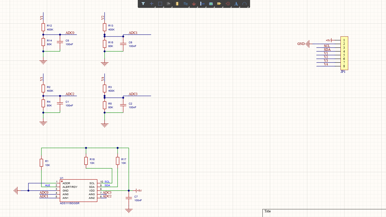Select the JP1 header connector body
386x217 pixels.
pyautogui.click(x=344, y=53)
